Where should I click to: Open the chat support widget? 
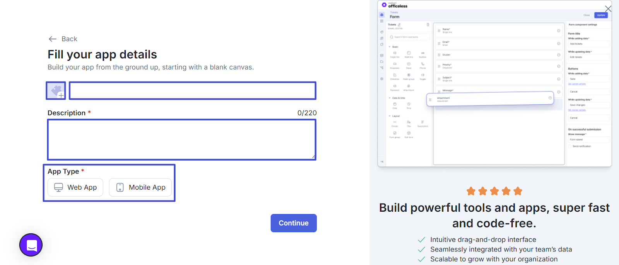click(x=31, y=245)
